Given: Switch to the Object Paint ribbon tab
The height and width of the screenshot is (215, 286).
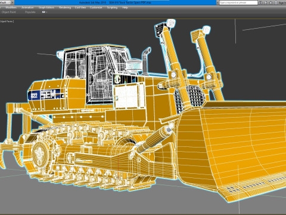Looking at the screenshot, I should point(8,12).
